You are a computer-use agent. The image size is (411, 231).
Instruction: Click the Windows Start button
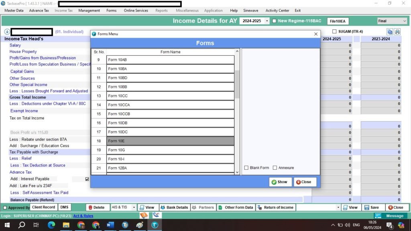(7, 225)
